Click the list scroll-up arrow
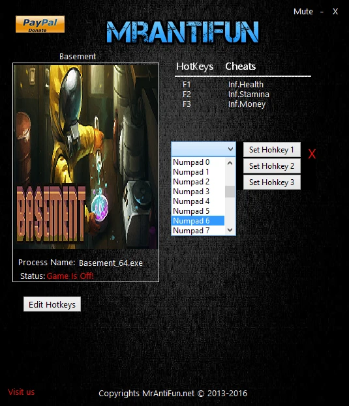 230,163
